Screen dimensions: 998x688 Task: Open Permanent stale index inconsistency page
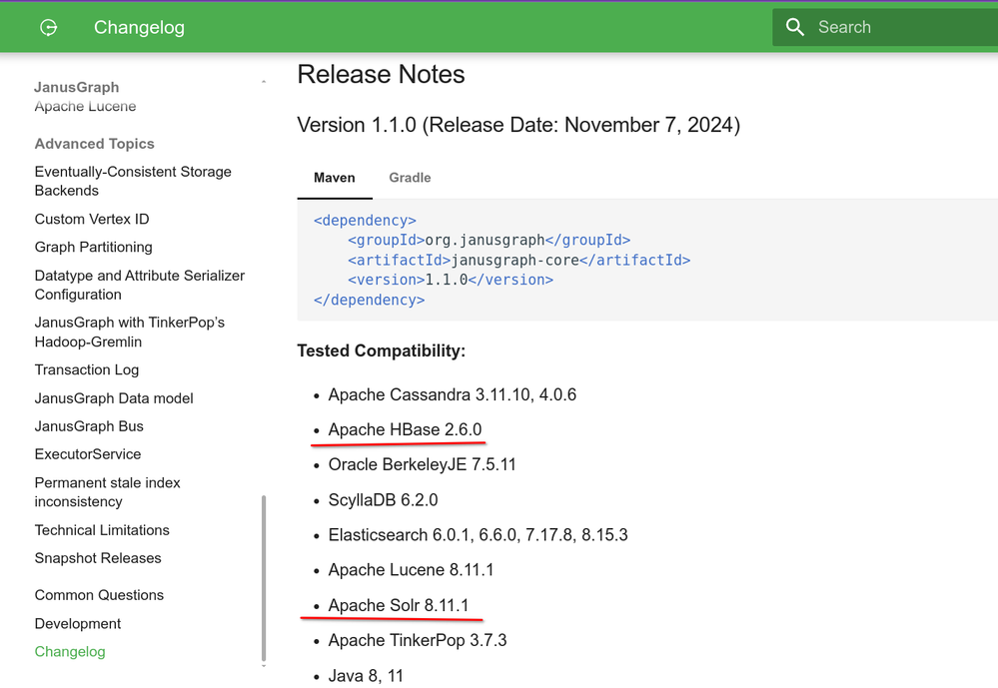(x=107, y=492)
